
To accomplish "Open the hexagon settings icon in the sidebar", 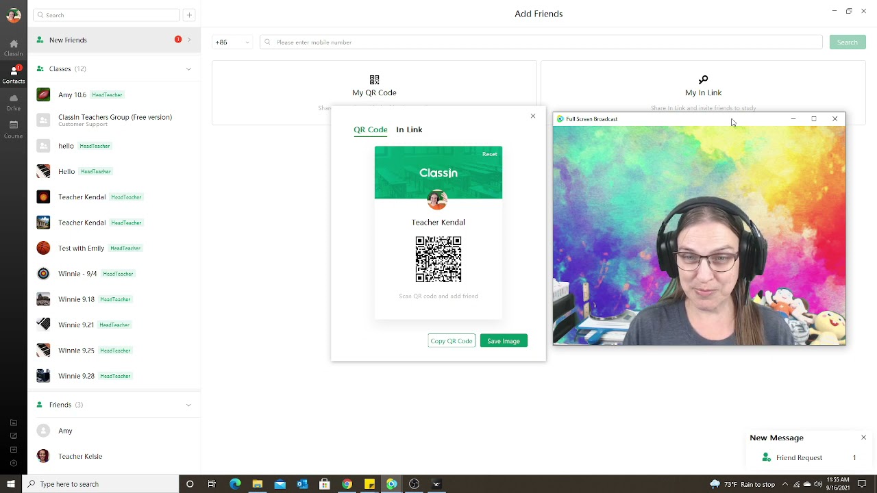I will (13, 463).
